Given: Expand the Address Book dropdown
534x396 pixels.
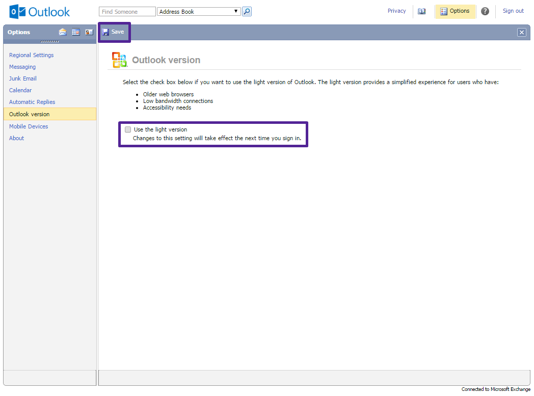Looking at the screenshot, I should coord(199,12).
